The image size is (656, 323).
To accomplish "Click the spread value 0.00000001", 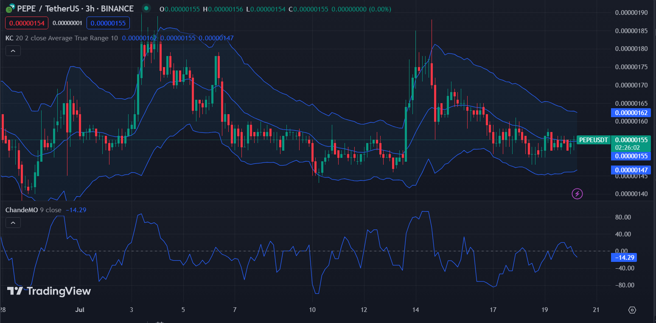I will [x=67, y=23].
